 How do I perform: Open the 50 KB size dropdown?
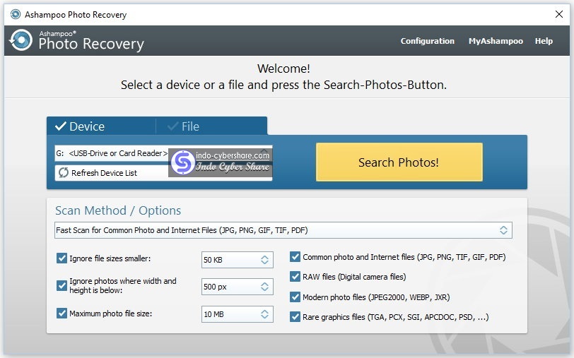tap(238, 260)
